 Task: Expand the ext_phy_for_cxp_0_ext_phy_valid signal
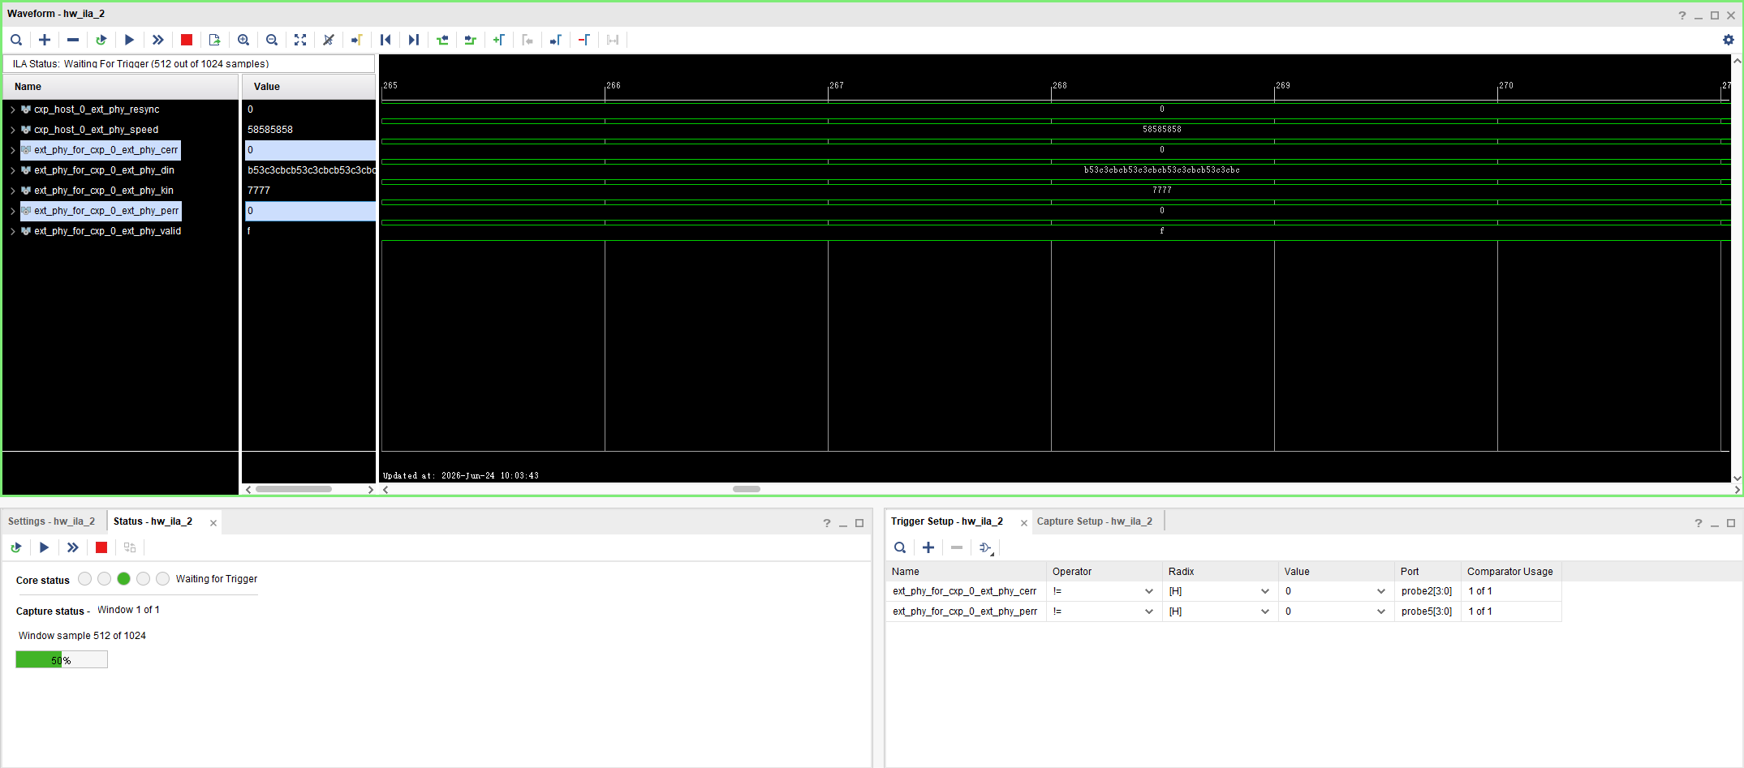[13, 231]
